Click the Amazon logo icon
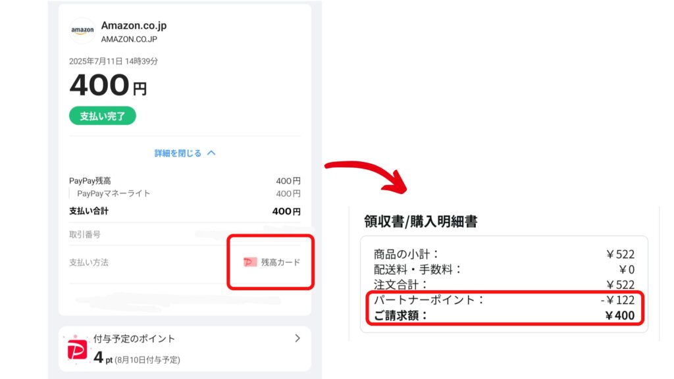Screen dimensions: 674x379 point(82,31)
